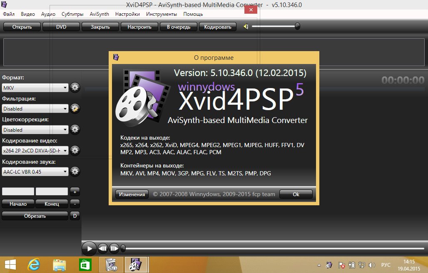Image resolution: width=428 pixels, height=273 pixels.
Task: Open filtering settings gear with pencil
Action: [75, 108]
